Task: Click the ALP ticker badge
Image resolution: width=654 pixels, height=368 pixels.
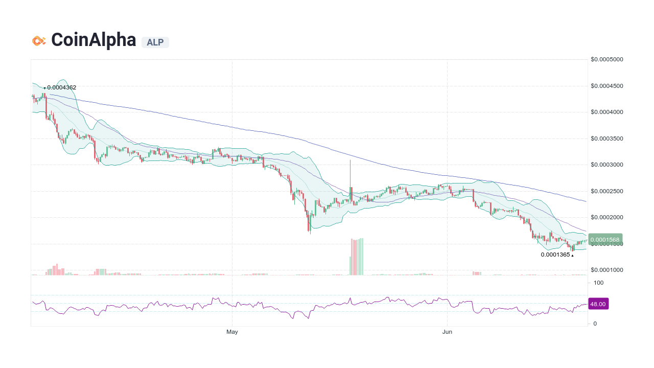Action: pyautogui.click(x=155, y=42)
